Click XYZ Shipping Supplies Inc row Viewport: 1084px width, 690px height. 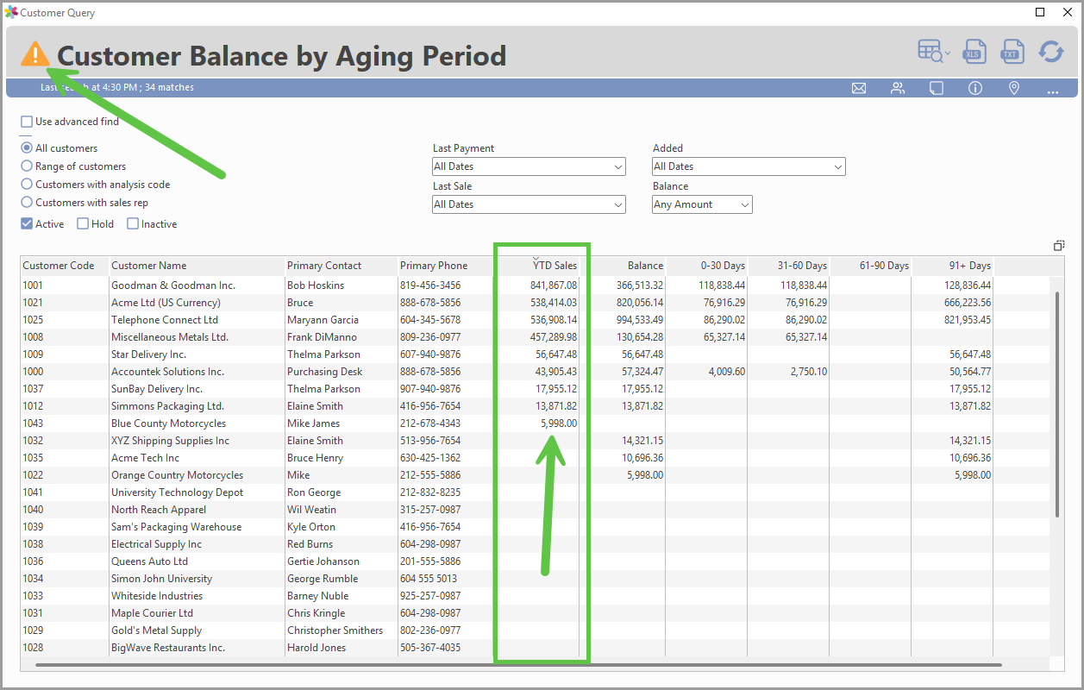[x=535, y=441]
